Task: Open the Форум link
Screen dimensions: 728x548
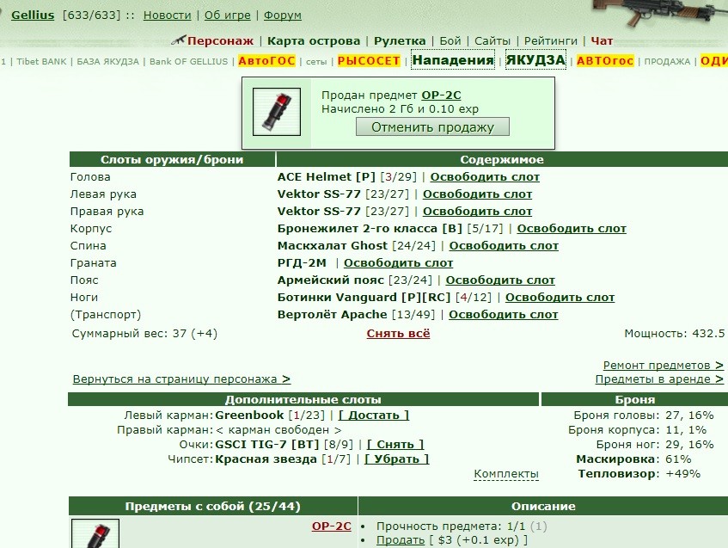Action: [x=282, y=15]
